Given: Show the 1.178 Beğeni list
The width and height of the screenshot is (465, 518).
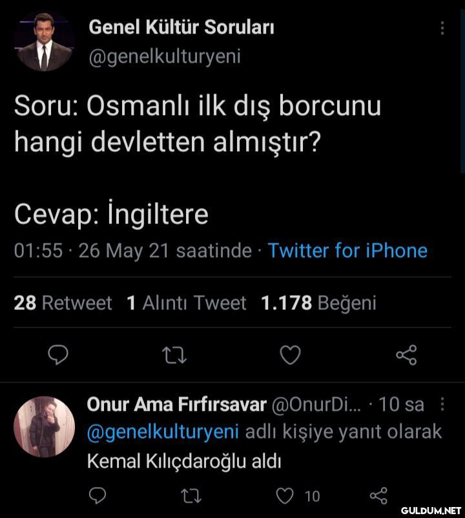Looking at the screenshot, I should click(x=318, y=302).
